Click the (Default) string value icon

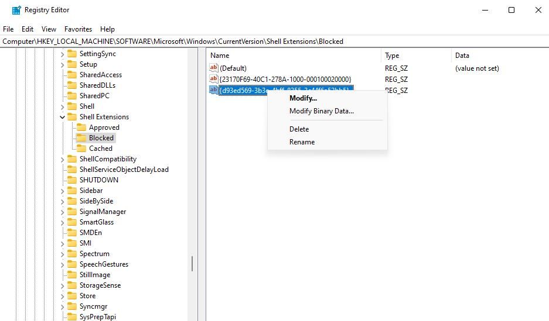(x=214, y=67)
